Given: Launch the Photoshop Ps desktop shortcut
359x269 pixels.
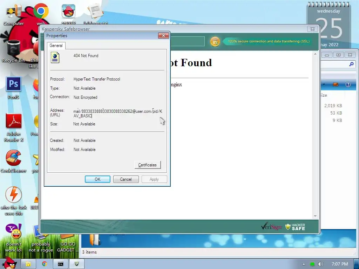Looking at the screenshot, I should tap(14, 88).
